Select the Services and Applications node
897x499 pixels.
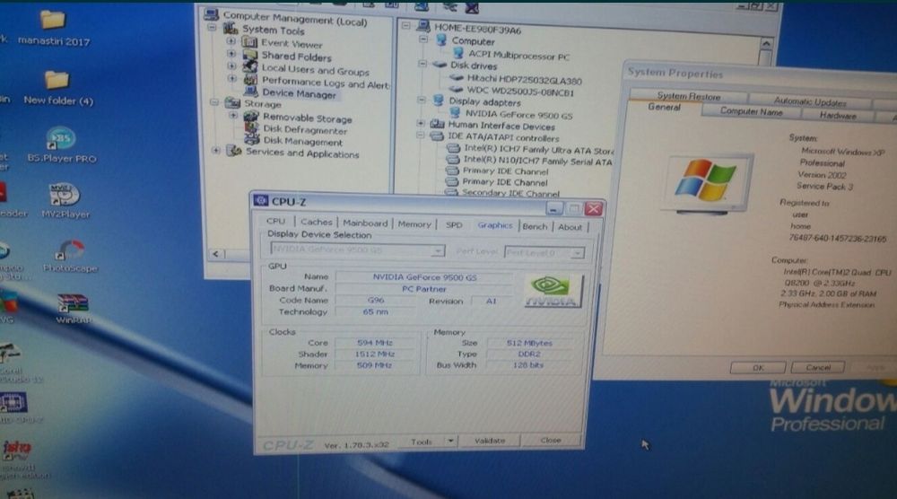pyautogui.click(x=302, y=153)
